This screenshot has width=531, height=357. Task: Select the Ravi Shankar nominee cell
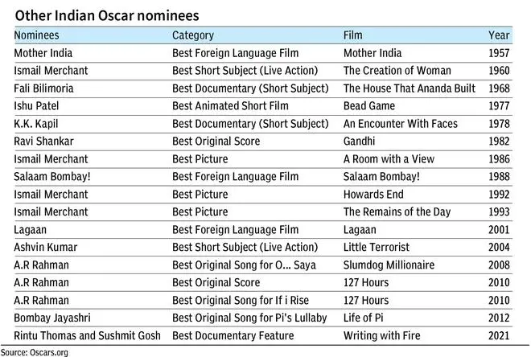point(43,141)
